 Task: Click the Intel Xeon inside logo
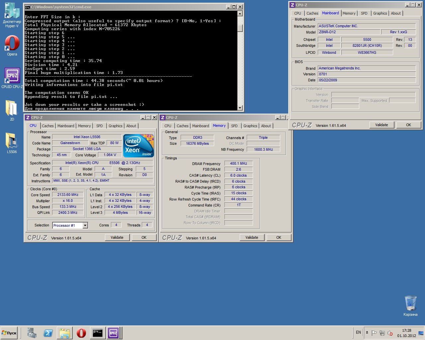[x=138, y=145]
